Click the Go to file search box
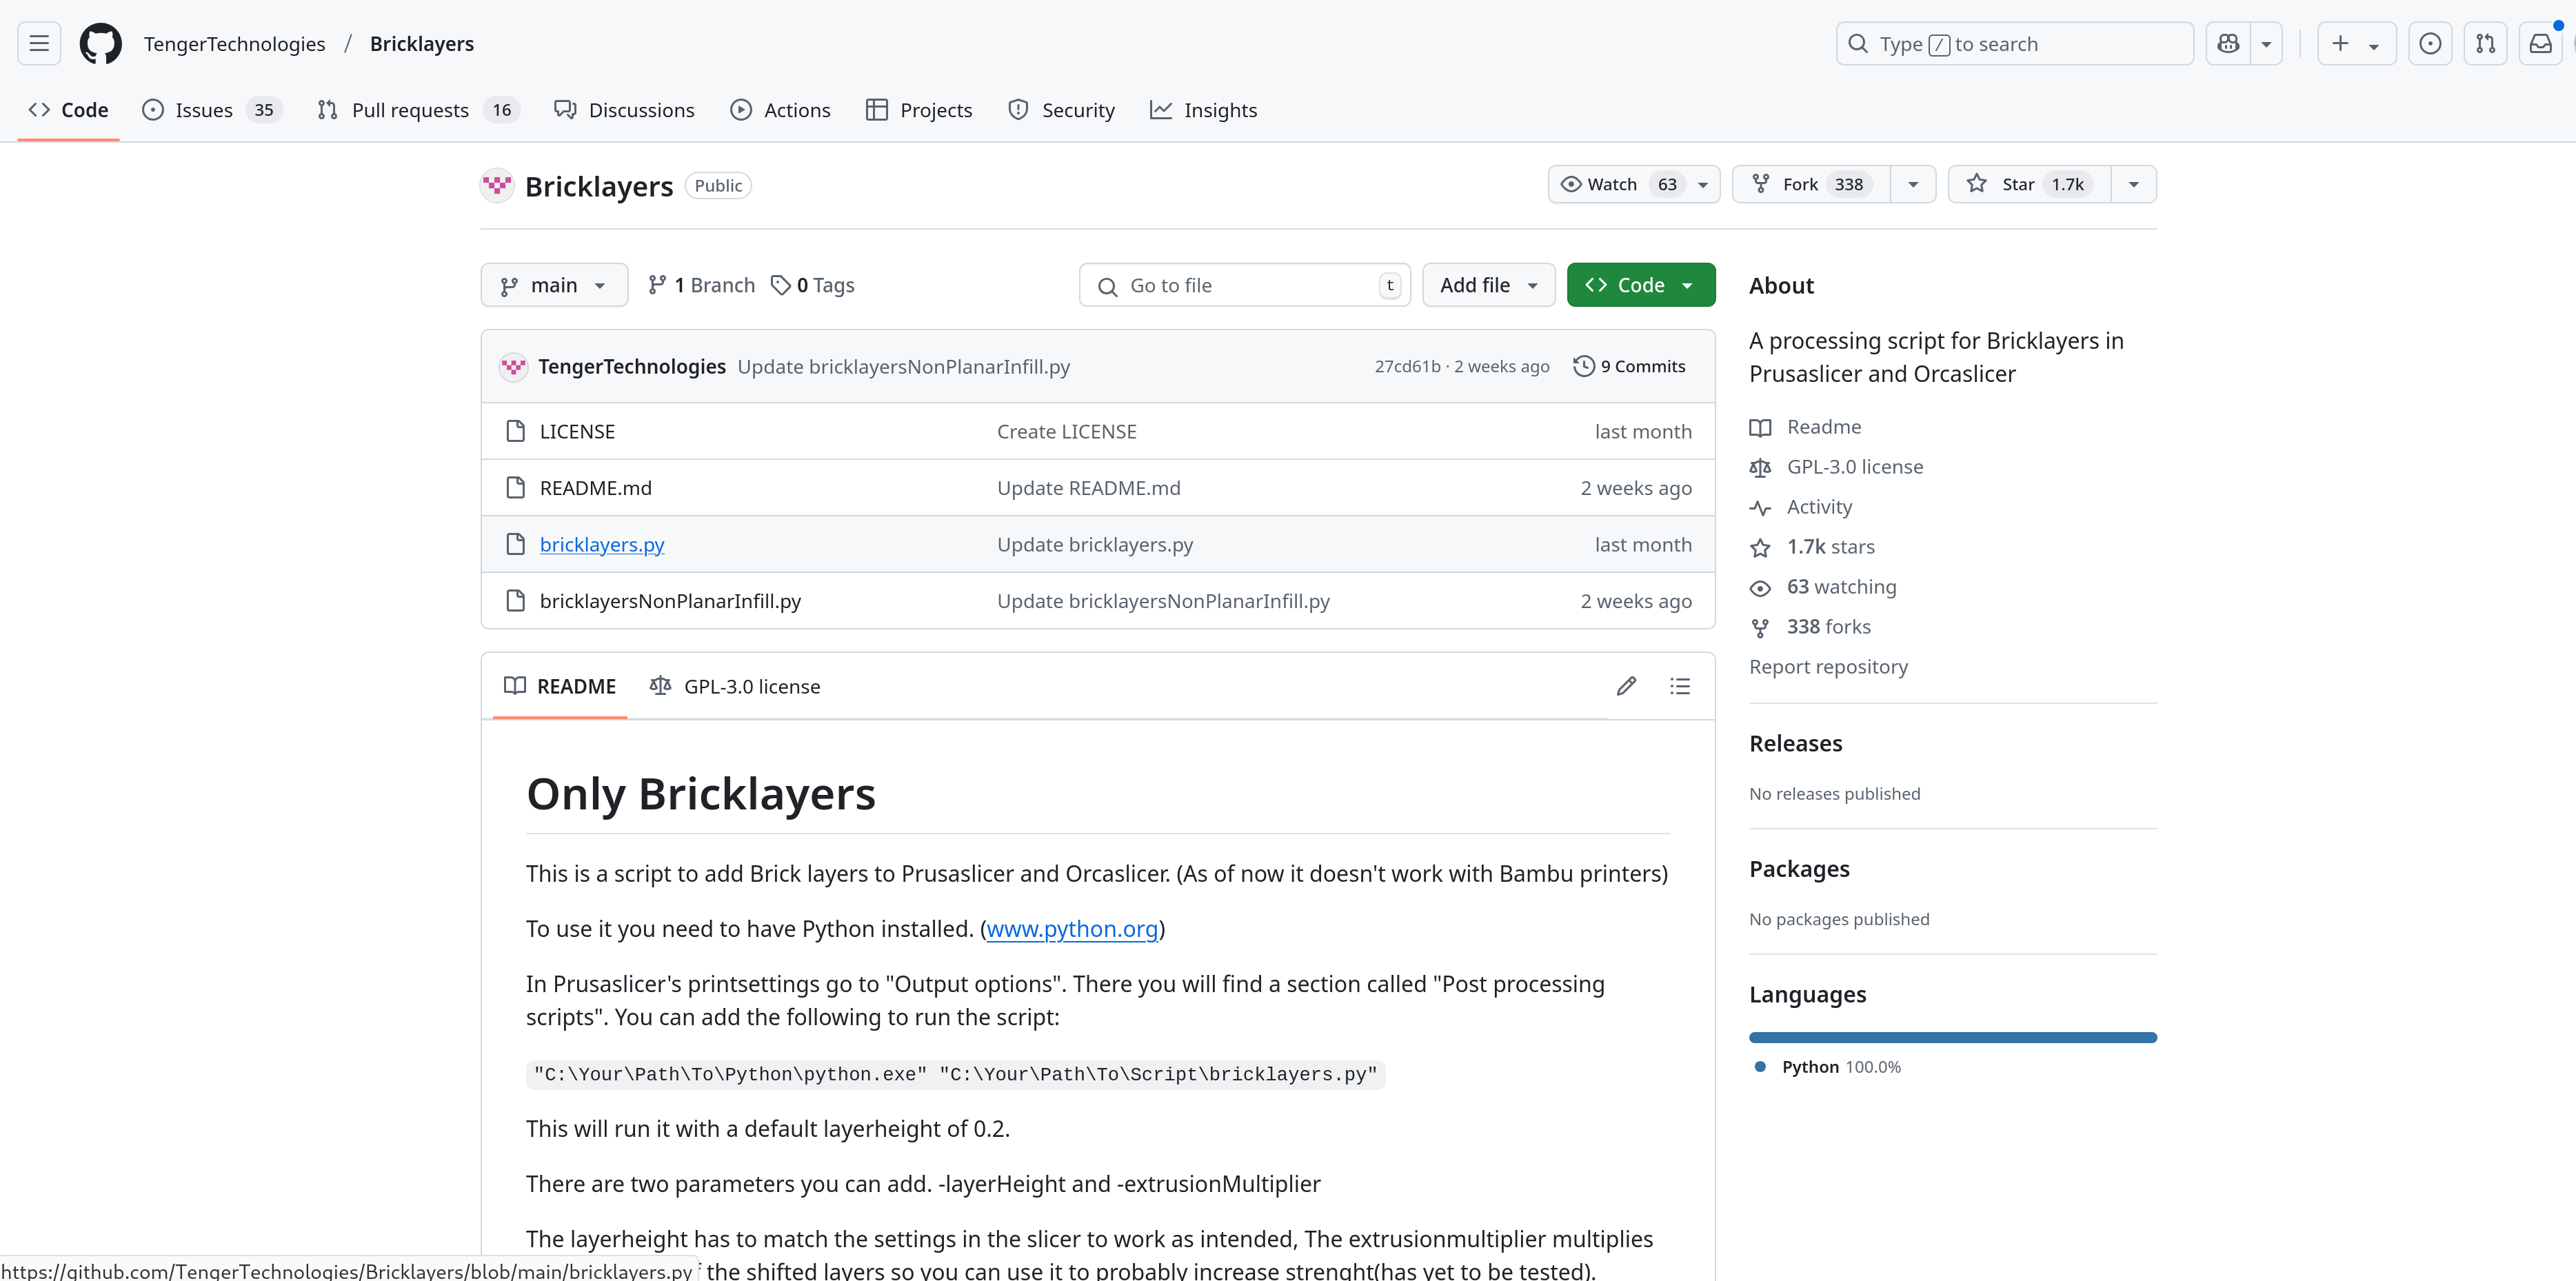Viewport: 2576px width, 1281px height. pos(1244,285)
